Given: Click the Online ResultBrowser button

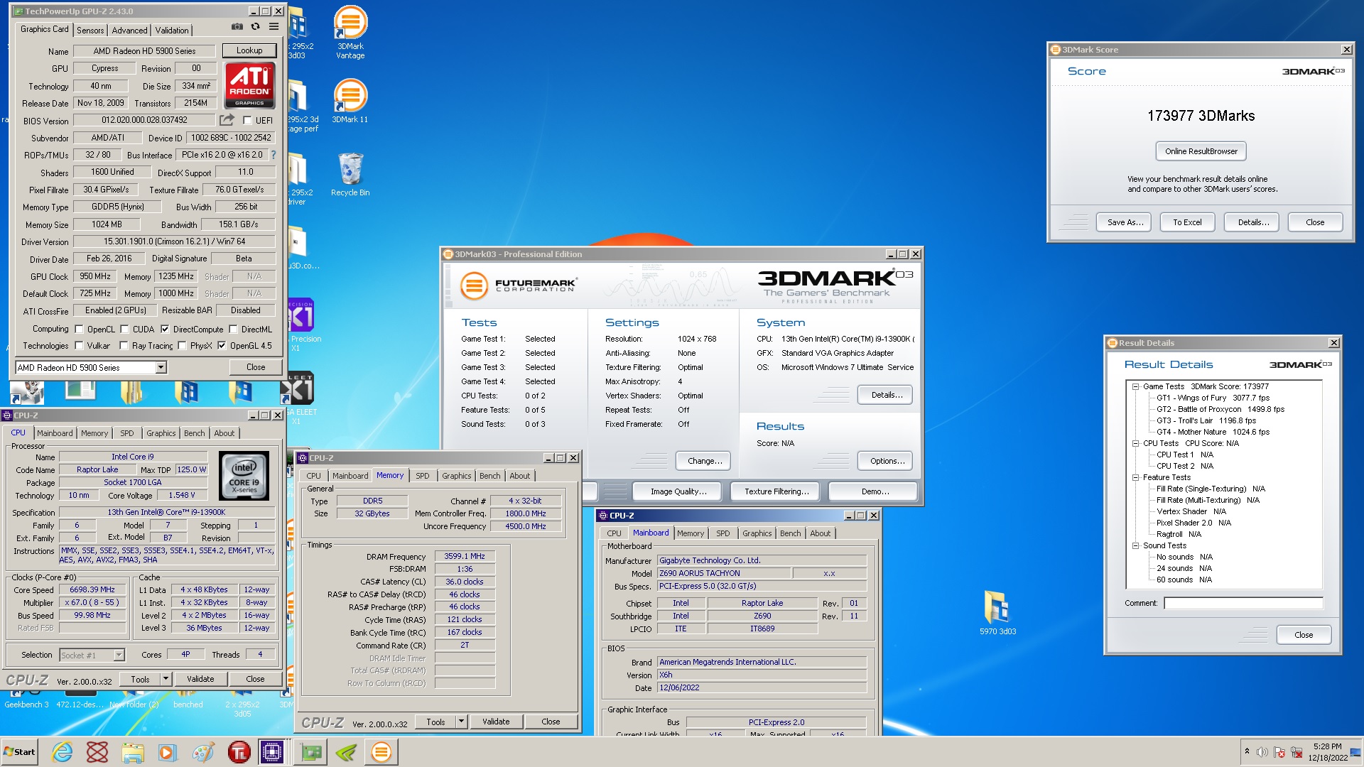Looking at the screenshot, I should [1201, 151].
